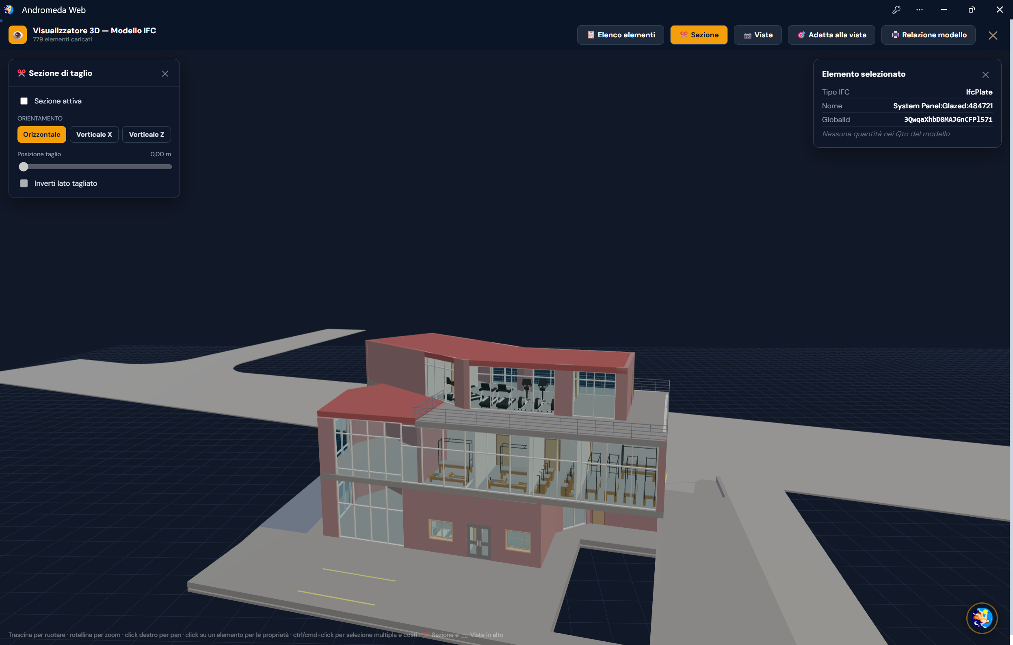
Task: Click Adatta alla vista button
Action: (x=831, y=35)
